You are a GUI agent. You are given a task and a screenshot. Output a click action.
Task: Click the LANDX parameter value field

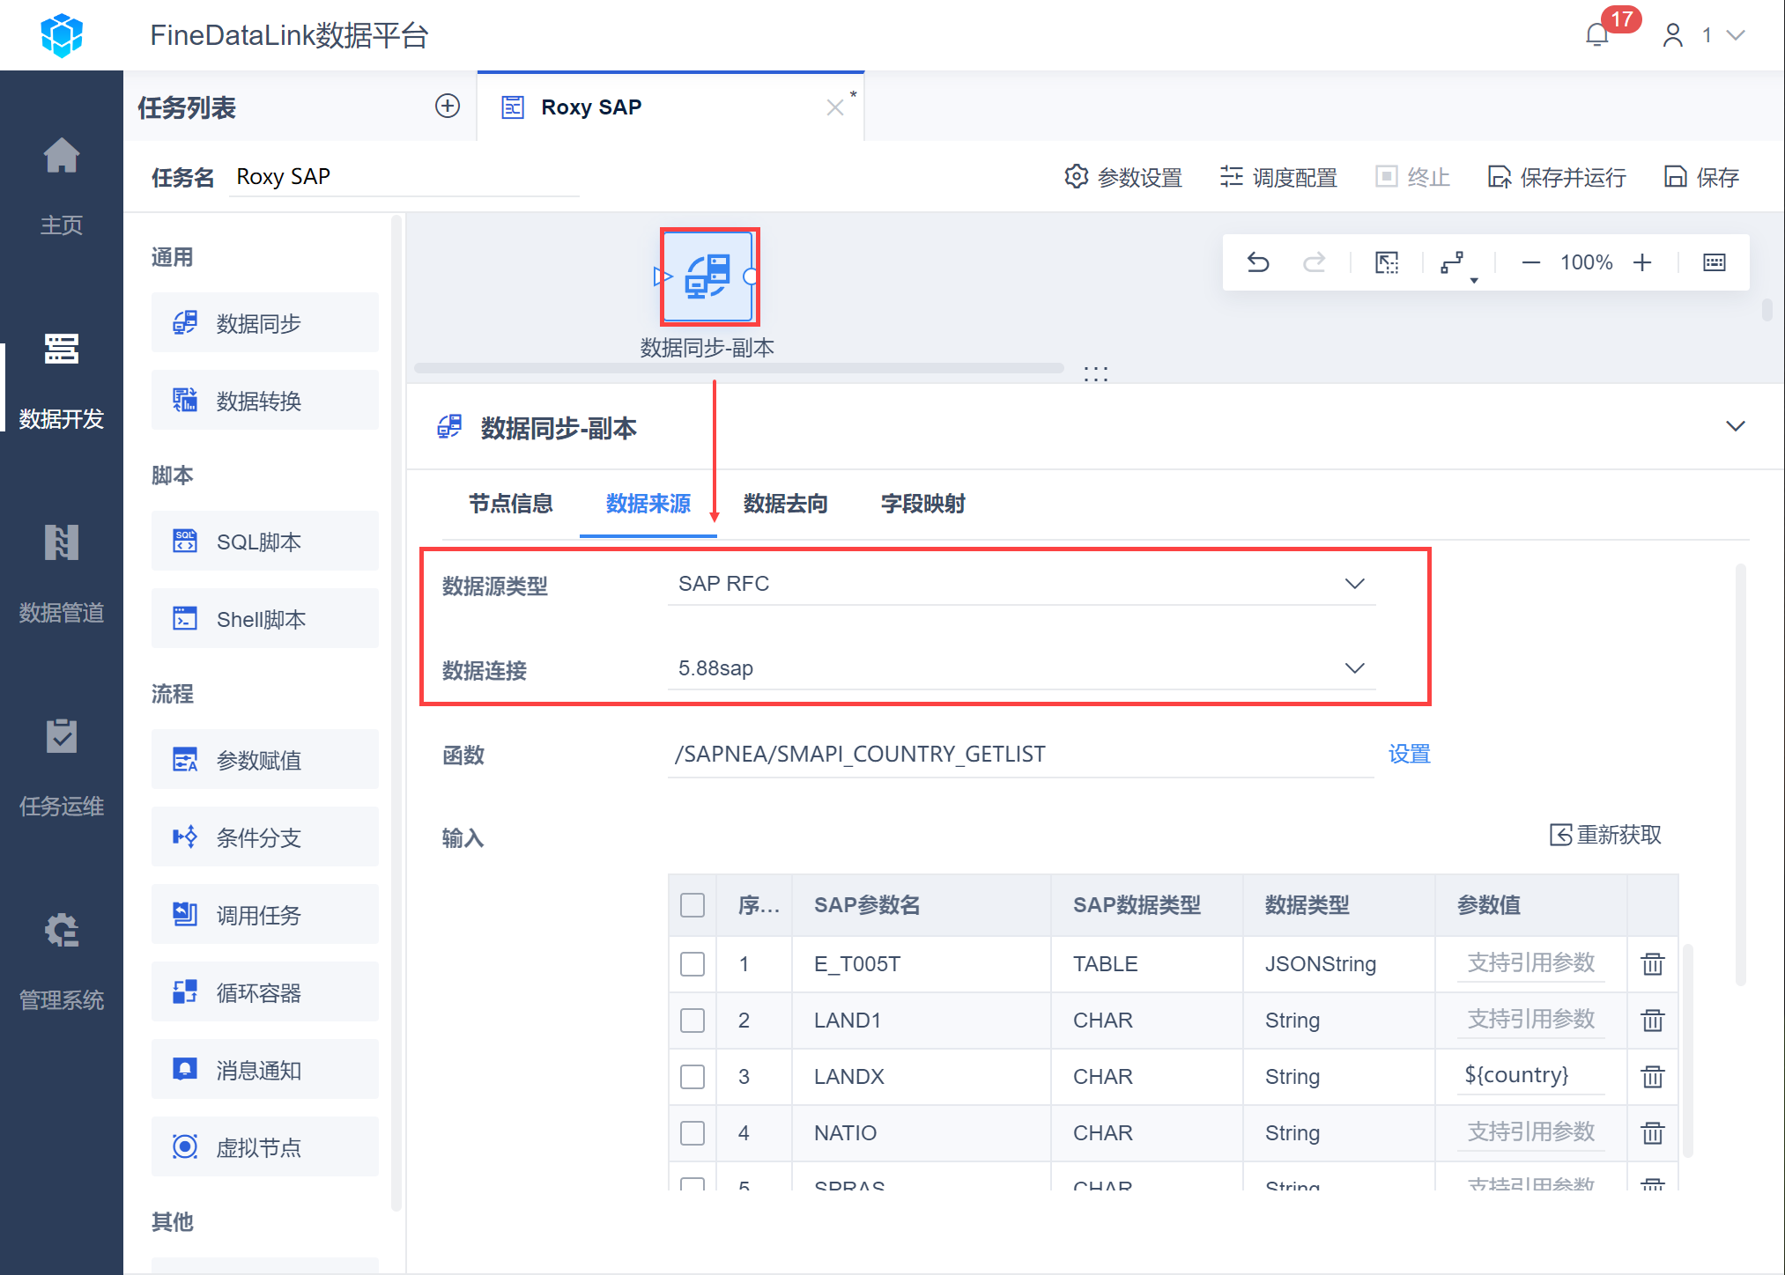click(1530, 1076)
